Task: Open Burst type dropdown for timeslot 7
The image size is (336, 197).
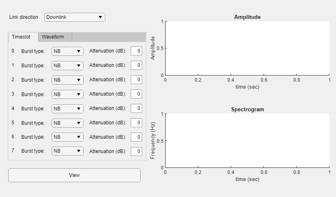Action: [x=68, y=151]
